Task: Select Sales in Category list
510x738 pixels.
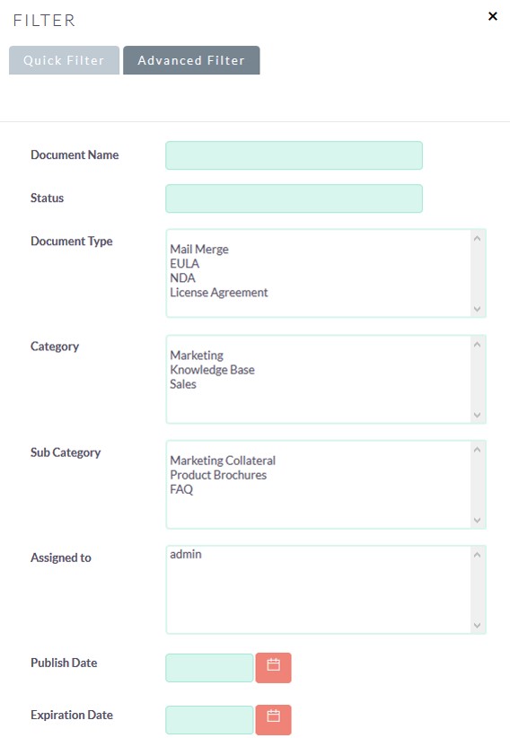Action: 183,384
